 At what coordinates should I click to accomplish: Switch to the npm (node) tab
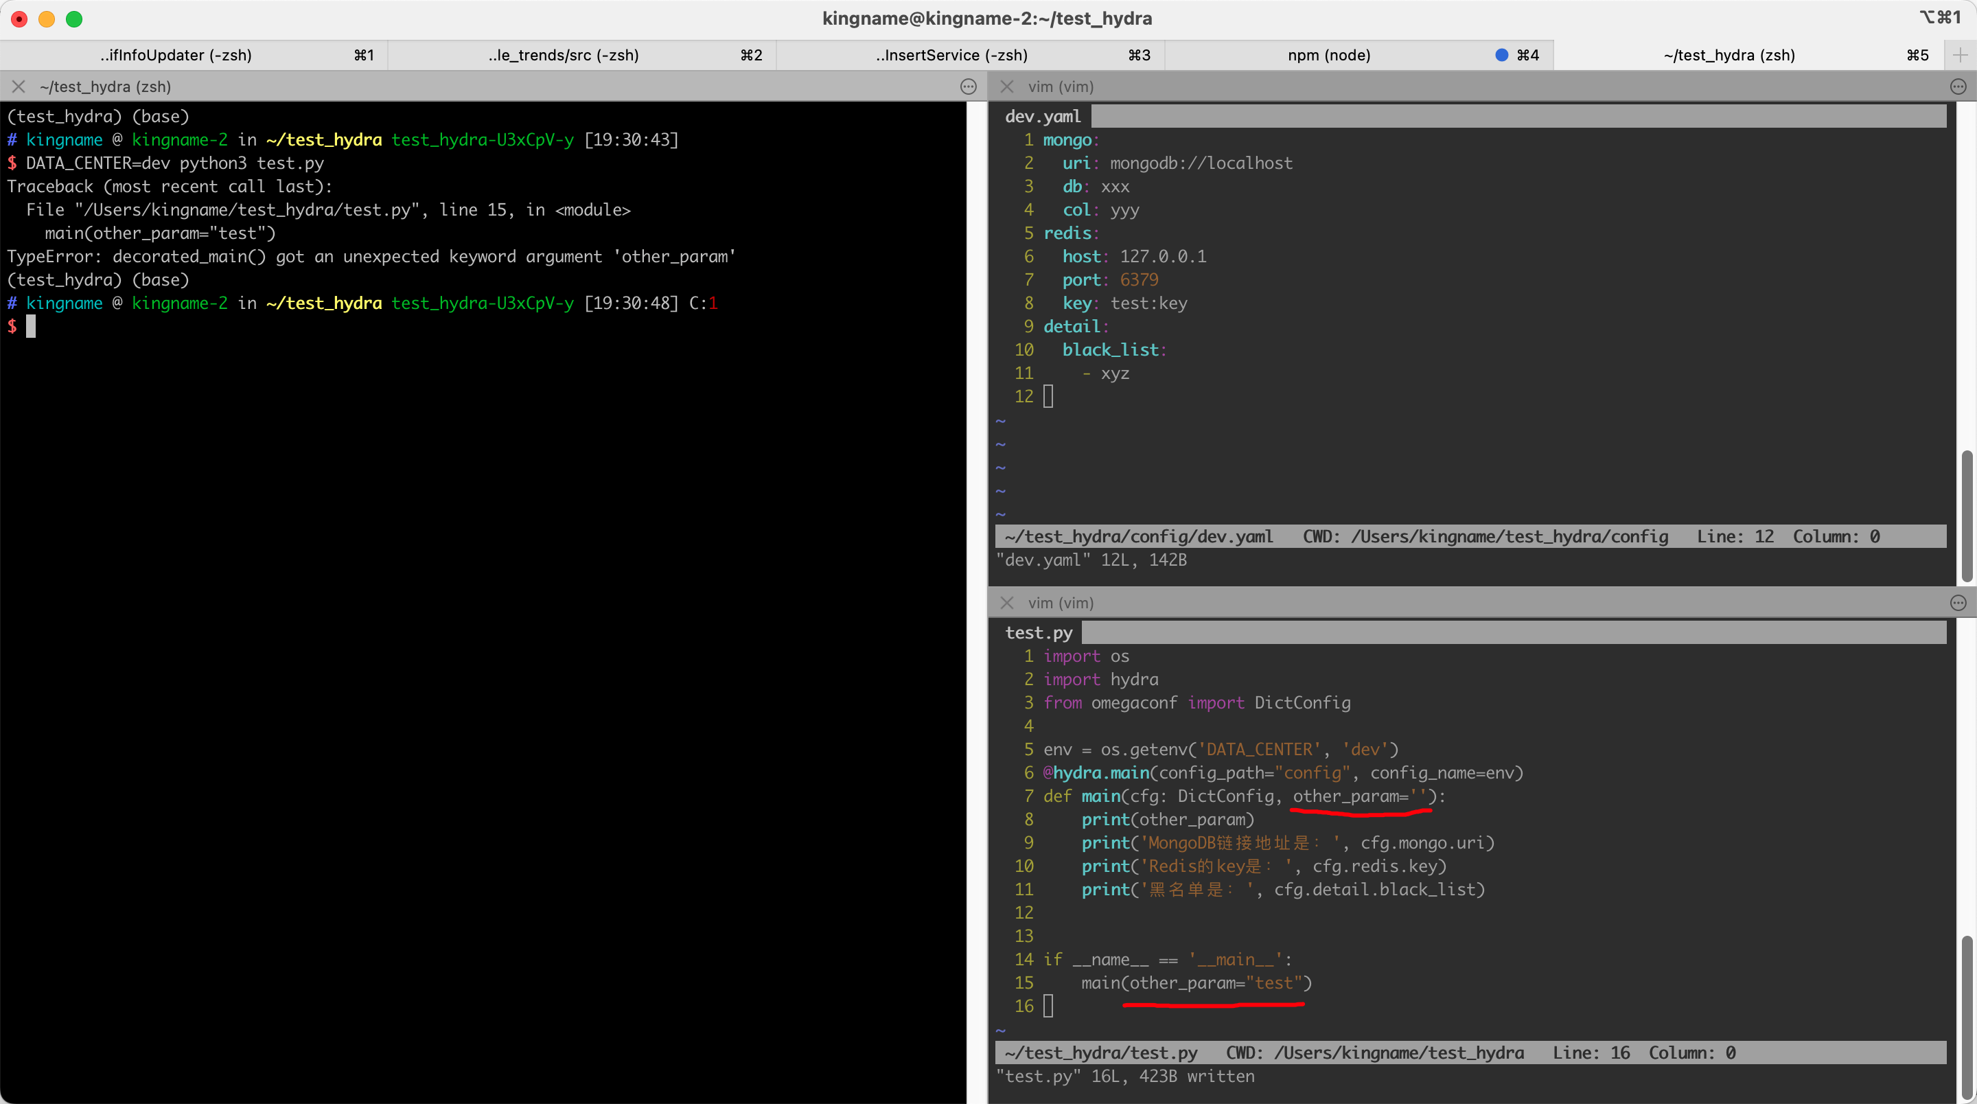(1328, 56)
